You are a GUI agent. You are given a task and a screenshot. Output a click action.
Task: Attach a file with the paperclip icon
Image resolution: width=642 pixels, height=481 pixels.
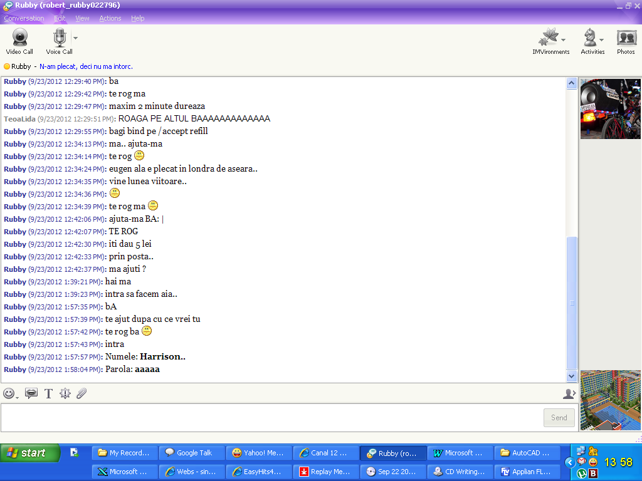[82, 393]
